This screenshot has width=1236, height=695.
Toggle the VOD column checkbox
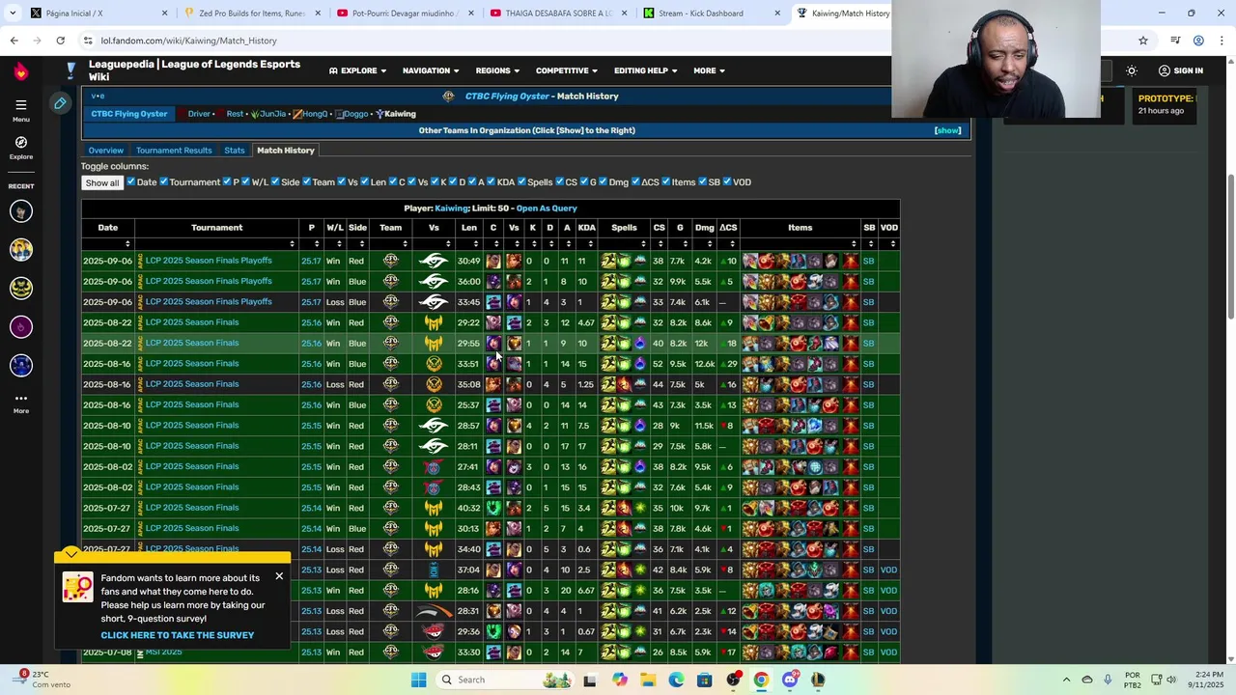tap(727, 181)
